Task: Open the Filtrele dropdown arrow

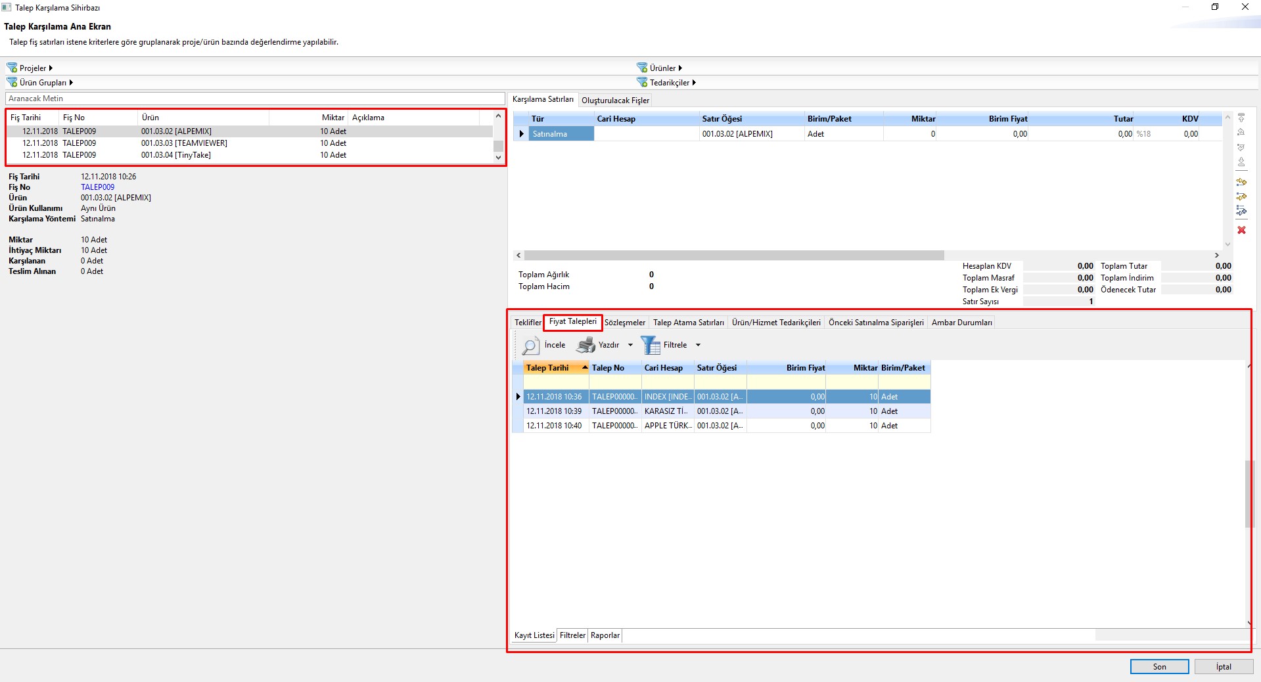Action: pos(698,345)
